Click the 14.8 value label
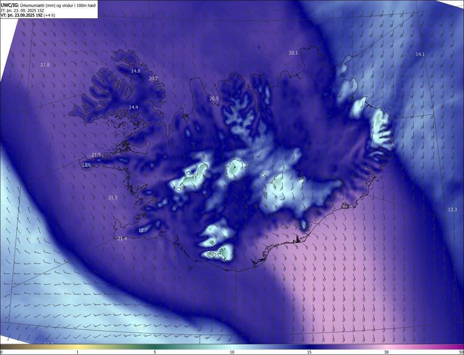 [x=136, y=71]
